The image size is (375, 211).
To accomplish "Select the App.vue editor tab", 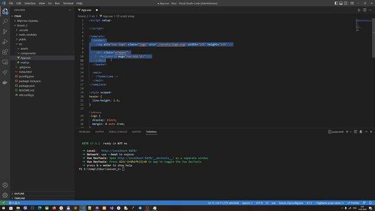I will (x=88, y=10).
